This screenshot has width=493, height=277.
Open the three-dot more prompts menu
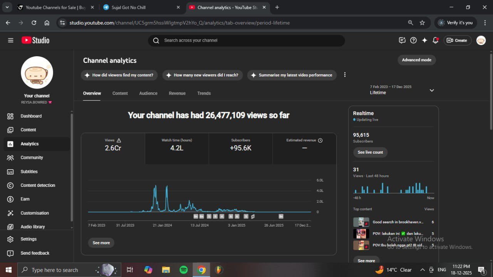pyautogui.click(x=345, y=75)
